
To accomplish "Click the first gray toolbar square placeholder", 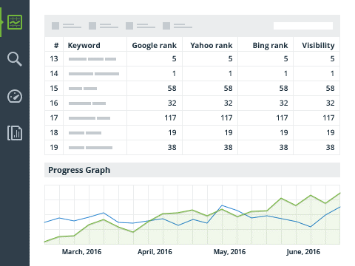I will pyautogui.click(x=55, y=26).
